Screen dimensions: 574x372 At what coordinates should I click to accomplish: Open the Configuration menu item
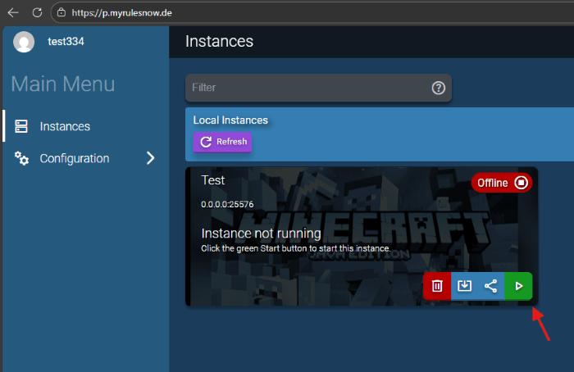(75, 158)
